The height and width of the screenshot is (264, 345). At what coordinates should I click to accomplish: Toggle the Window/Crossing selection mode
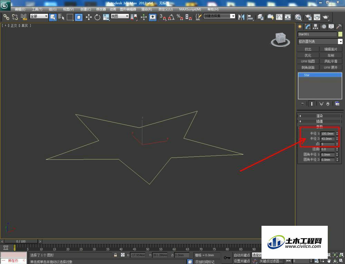pos(79,17)
